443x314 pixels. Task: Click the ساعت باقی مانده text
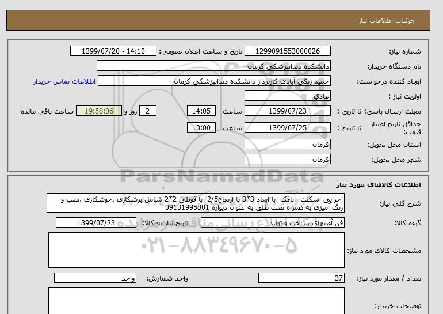[x=47, y=111]
